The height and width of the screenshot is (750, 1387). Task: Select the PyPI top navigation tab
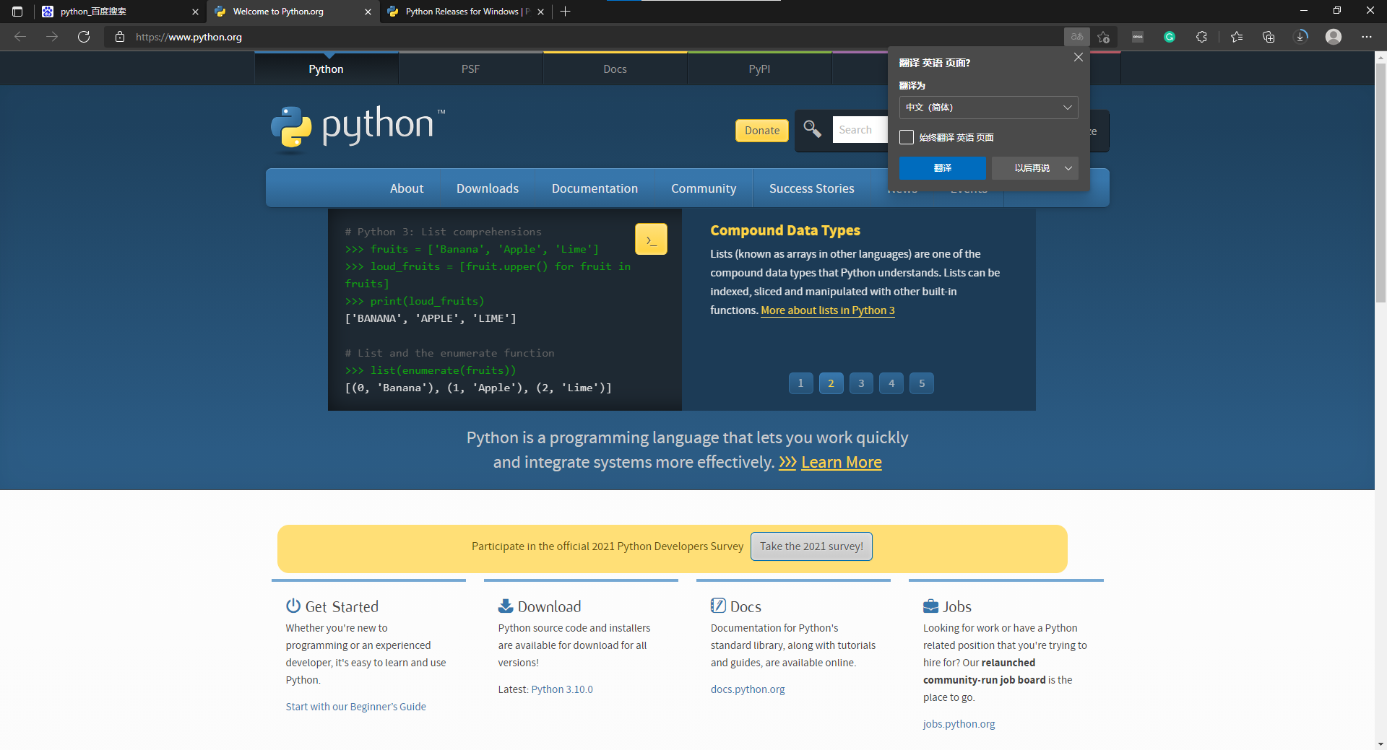tap(759, 69)
